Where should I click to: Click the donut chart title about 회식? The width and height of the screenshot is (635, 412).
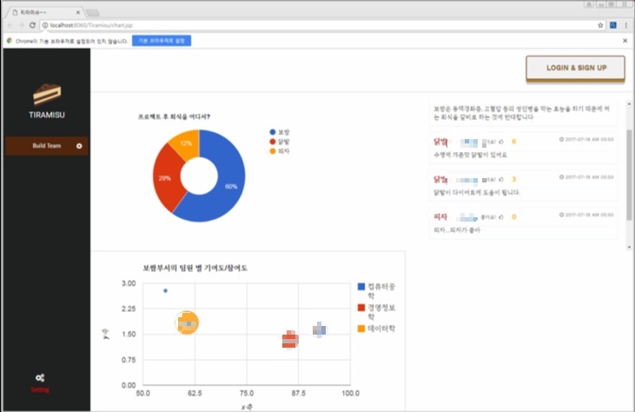[174, 116]
